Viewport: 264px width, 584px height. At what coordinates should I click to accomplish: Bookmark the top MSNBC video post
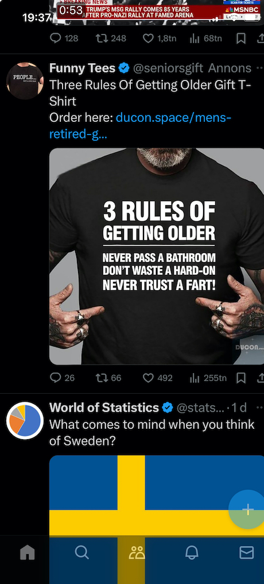click(241, 39)
